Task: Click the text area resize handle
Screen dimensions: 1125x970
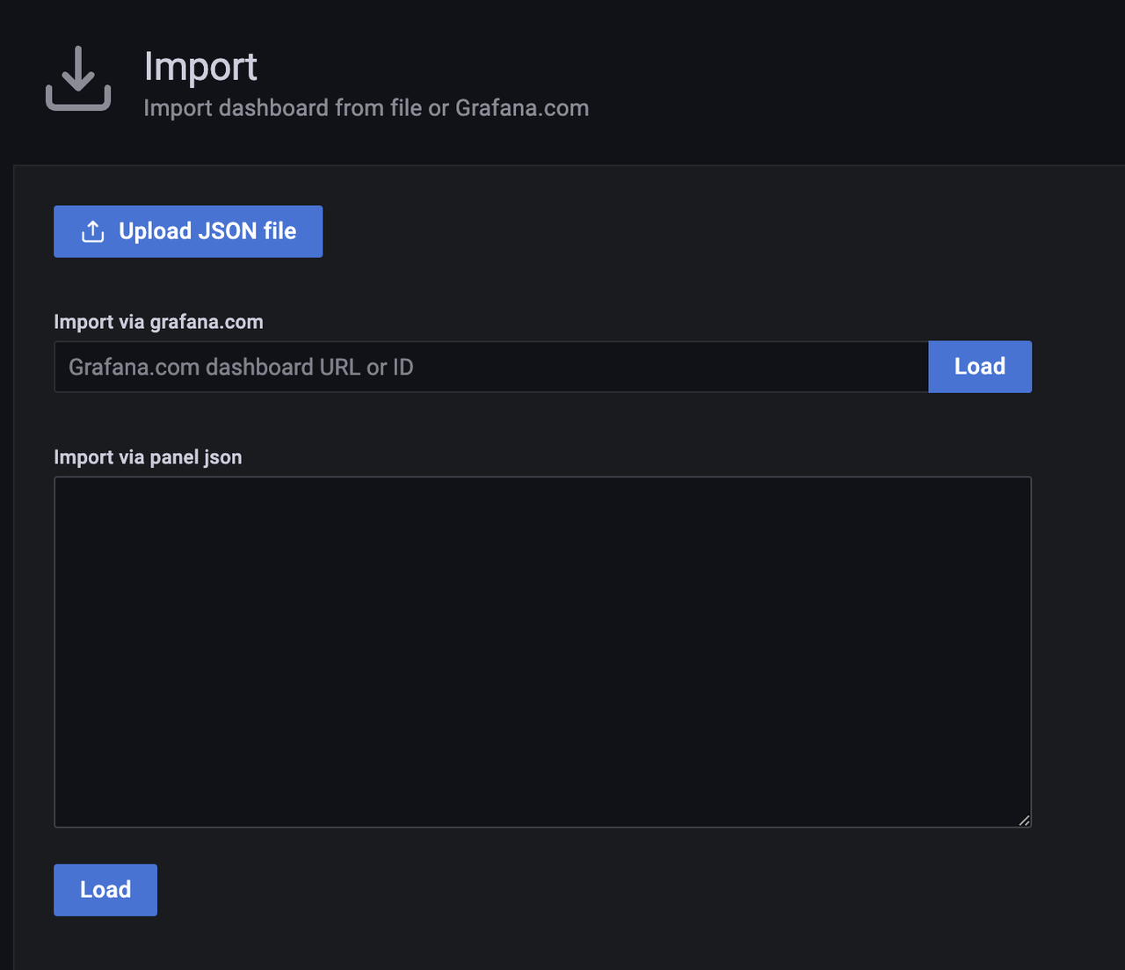Action: [x=1024, y=820]
